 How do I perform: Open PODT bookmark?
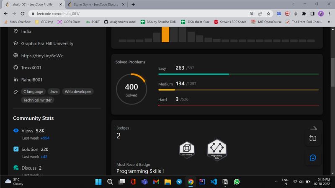[x=93, y=22]
